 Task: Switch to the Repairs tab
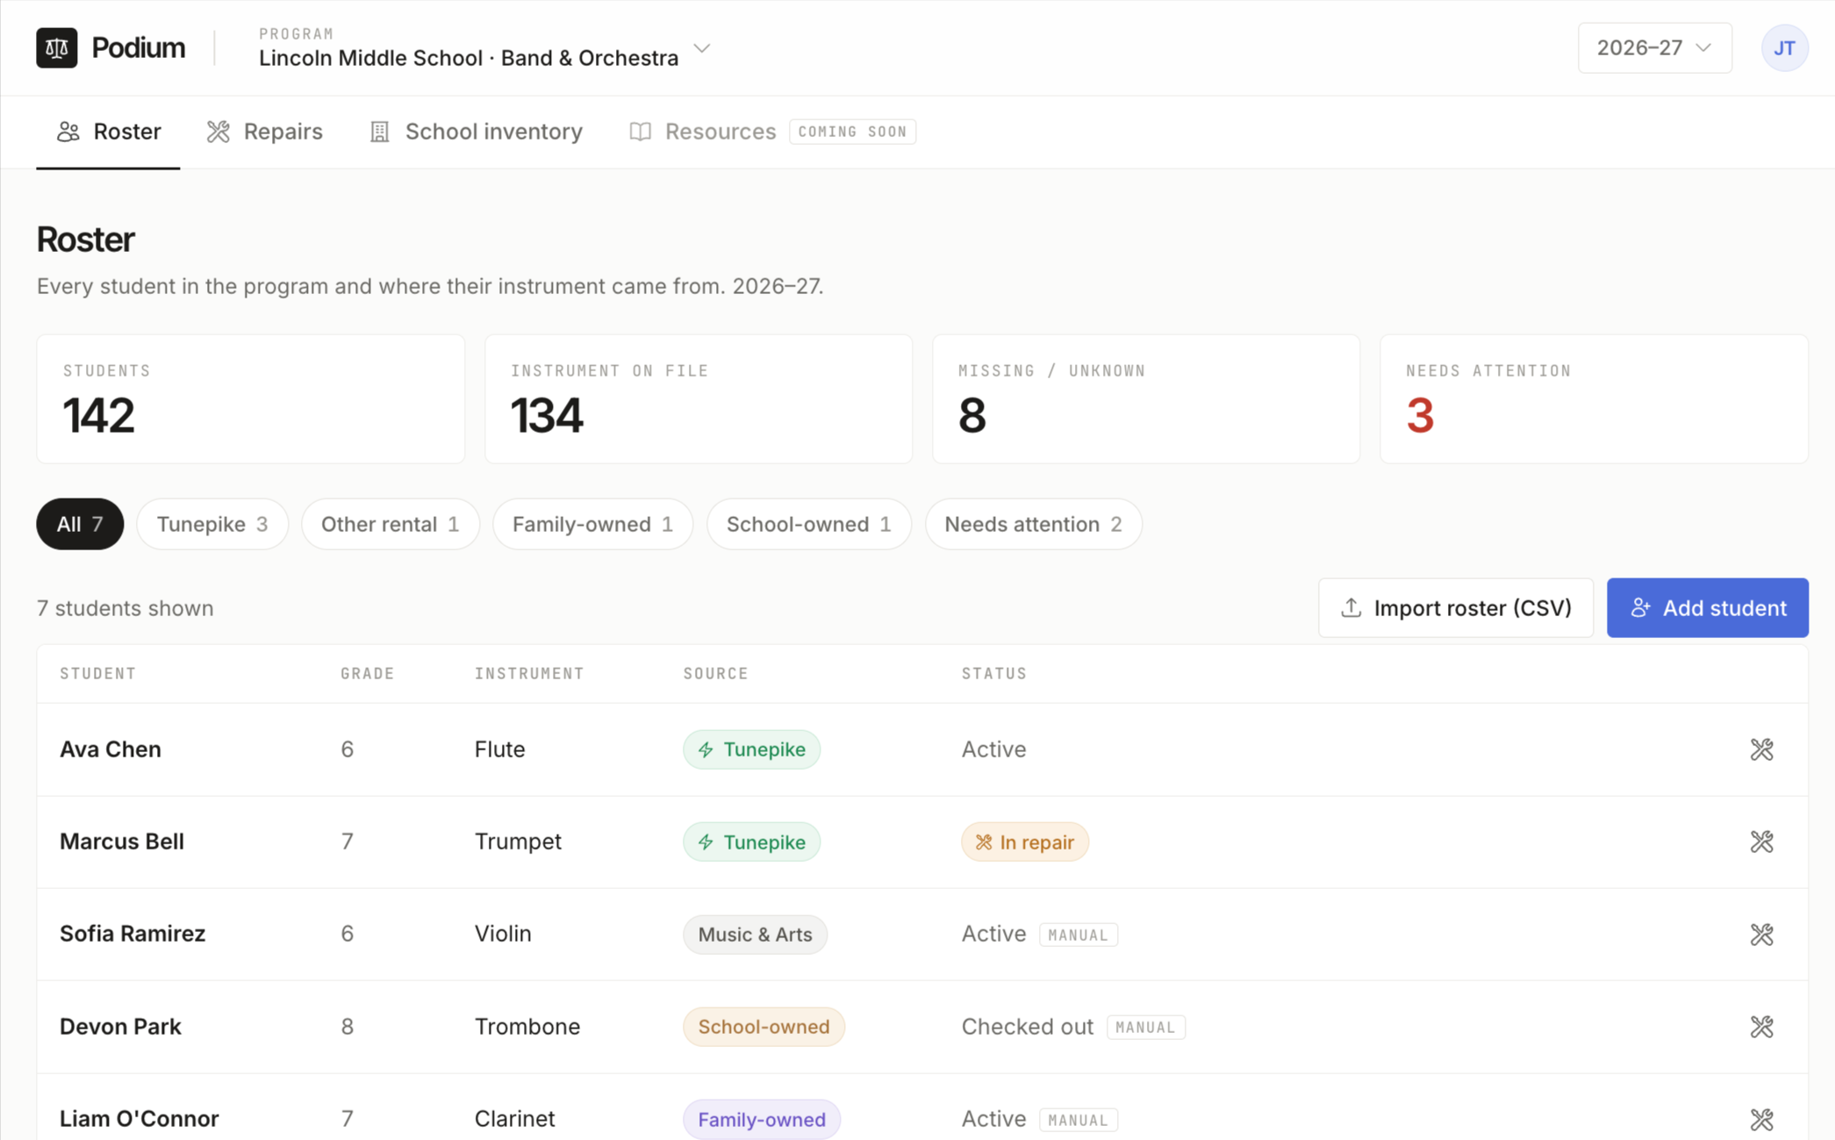pos(265,132)
